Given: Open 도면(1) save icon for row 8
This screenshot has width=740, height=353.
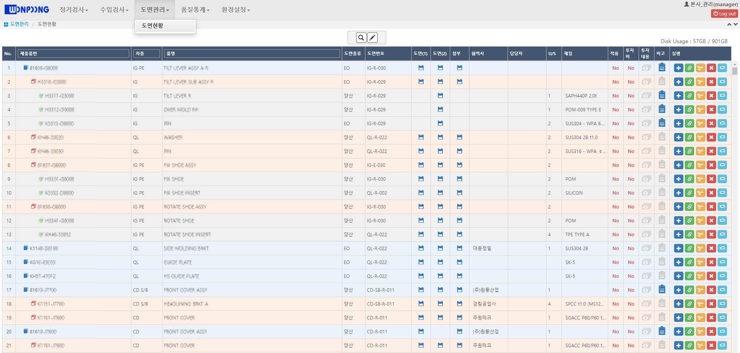Looking at the screenshot, I should (x=421, y=165).
